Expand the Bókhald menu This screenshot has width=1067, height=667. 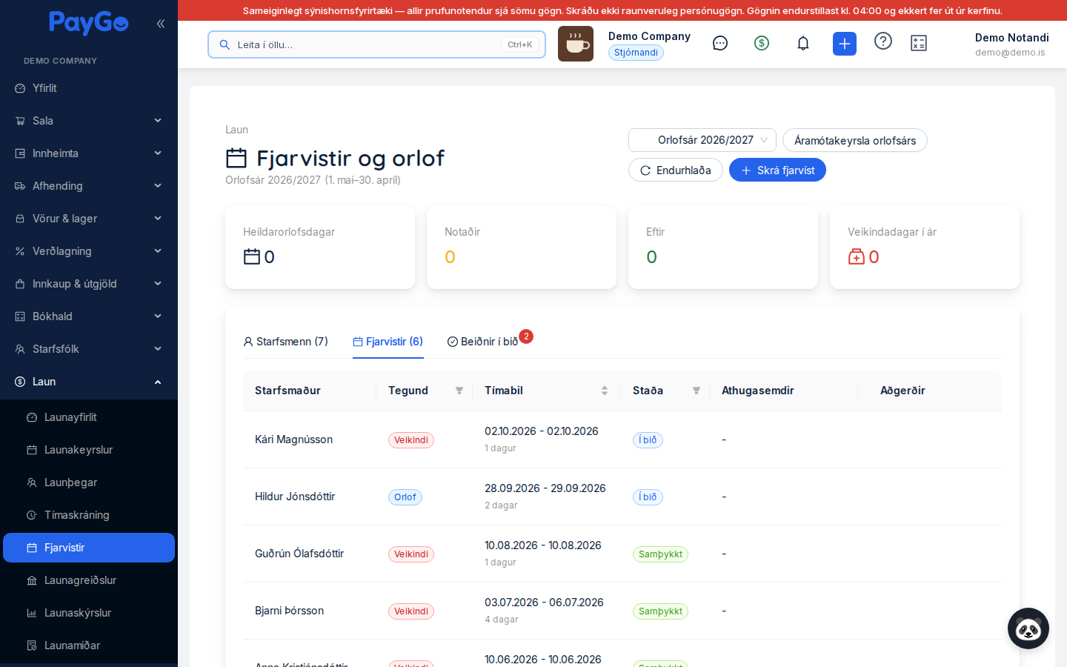[x=89, y=316]
